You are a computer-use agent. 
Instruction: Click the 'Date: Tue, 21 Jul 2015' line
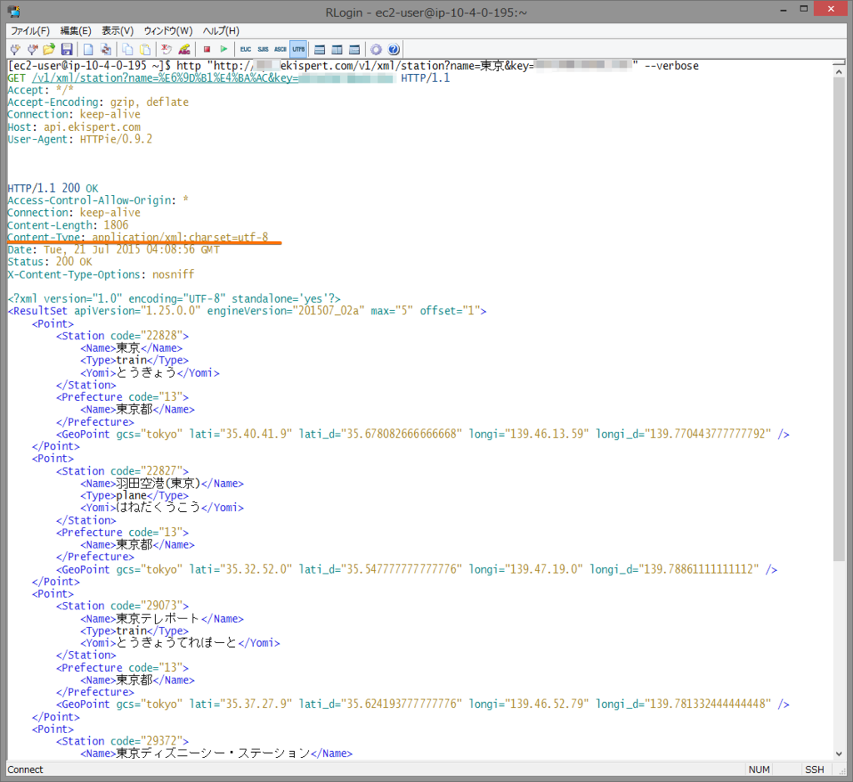(x=113, y=250)
